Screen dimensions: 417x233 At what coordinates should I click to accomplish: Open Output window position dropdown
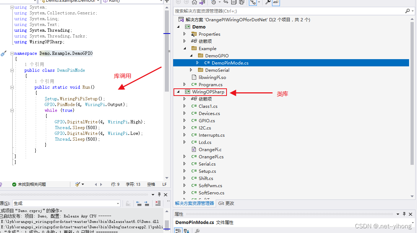pos(153,195)
